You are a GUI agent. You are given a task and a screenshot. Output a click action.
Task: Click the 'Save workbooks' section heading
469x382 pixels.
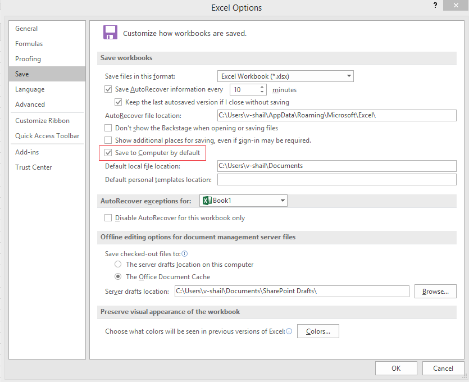[126, 58]
